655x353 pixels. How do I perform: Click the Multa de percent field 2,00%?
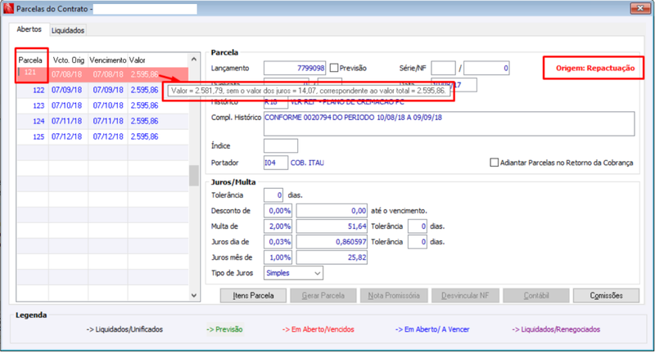click(x=278, y=226)
